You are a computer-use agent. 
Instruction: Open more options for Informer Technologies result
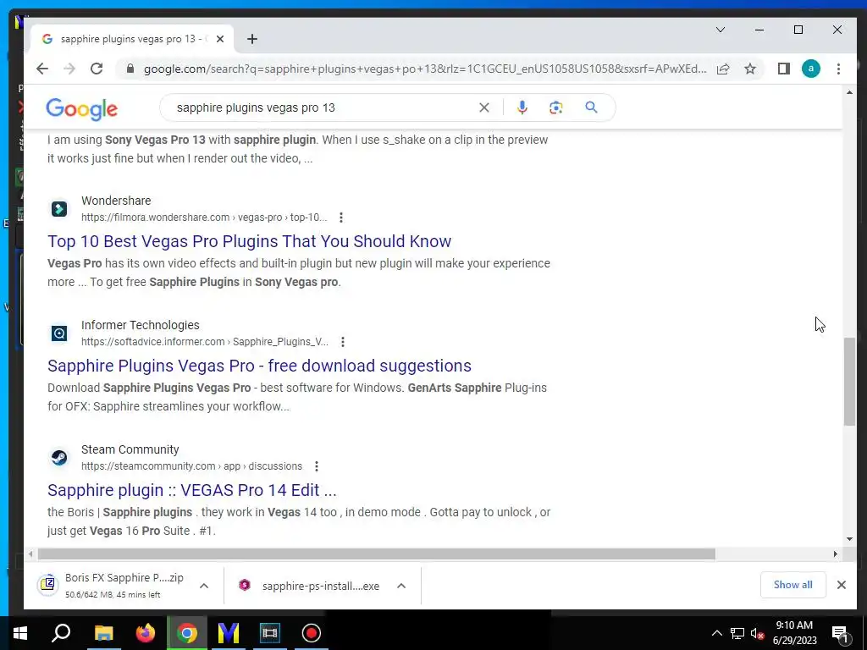click(x=343, y=342)
